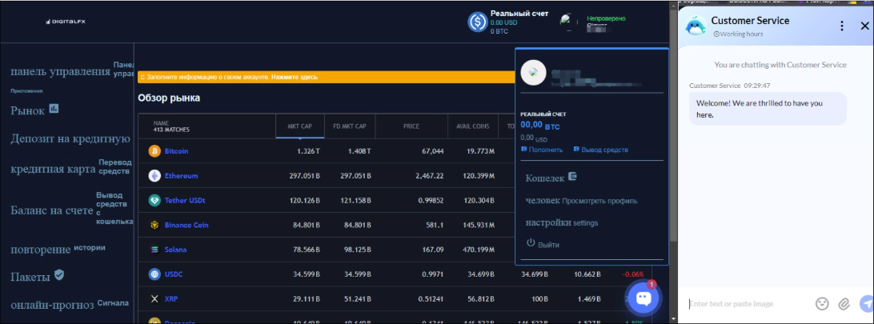Open Пакеты sidebar item
The height and width of the screenshot is (324, 874).
(x=30, y=276)
